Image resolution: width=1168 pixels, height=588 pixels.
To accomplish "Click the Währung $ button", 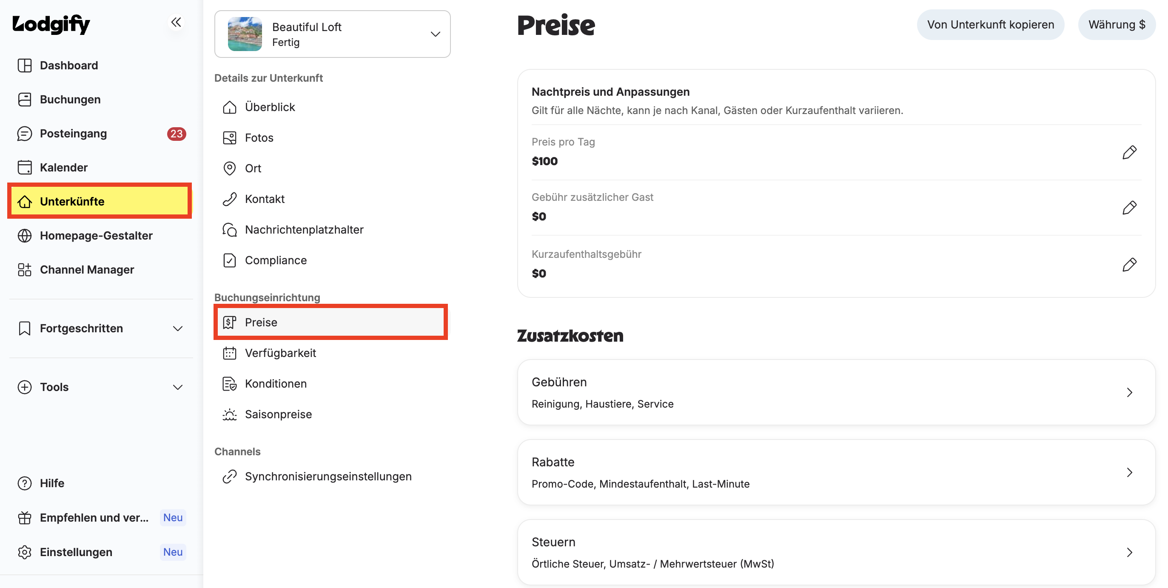I will point(1116,25).
